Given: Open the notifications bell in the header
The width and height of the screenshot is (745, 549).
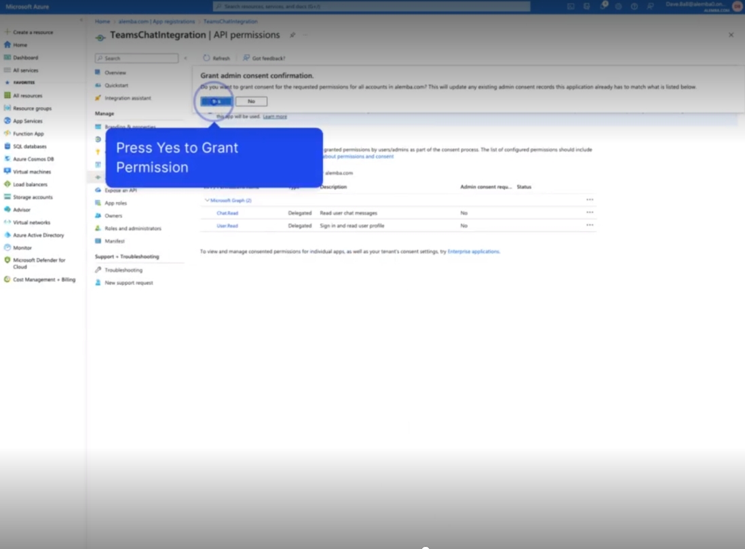Looking at the screenshot, I should (x=603, y=6).
